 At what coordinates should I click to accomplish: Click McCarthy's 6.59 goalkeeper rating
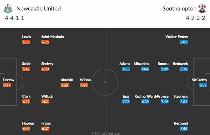point(203,85)
